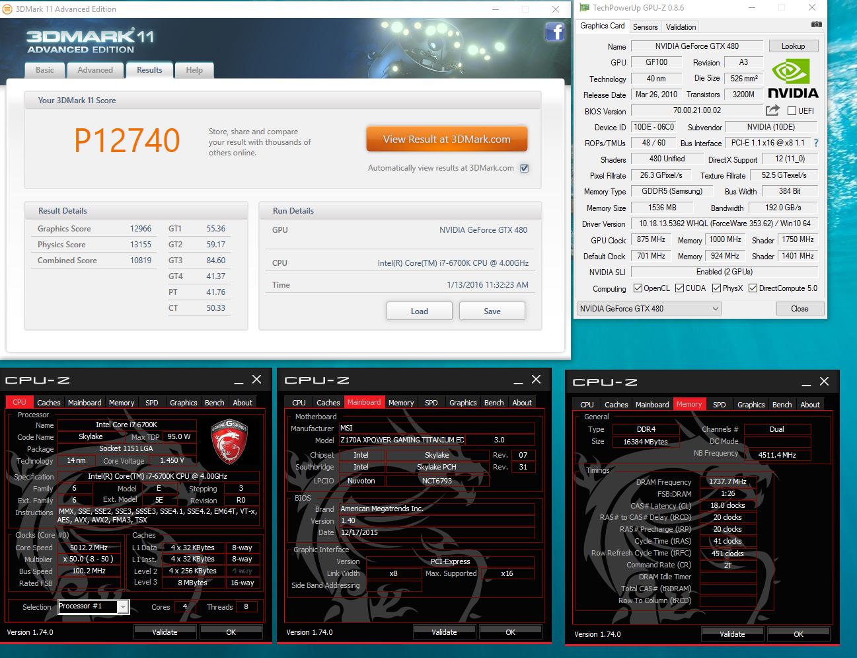857x658 pixels.
Task: Open the Sensors tab in GPU-Z
Action: (x=645, y=27)
